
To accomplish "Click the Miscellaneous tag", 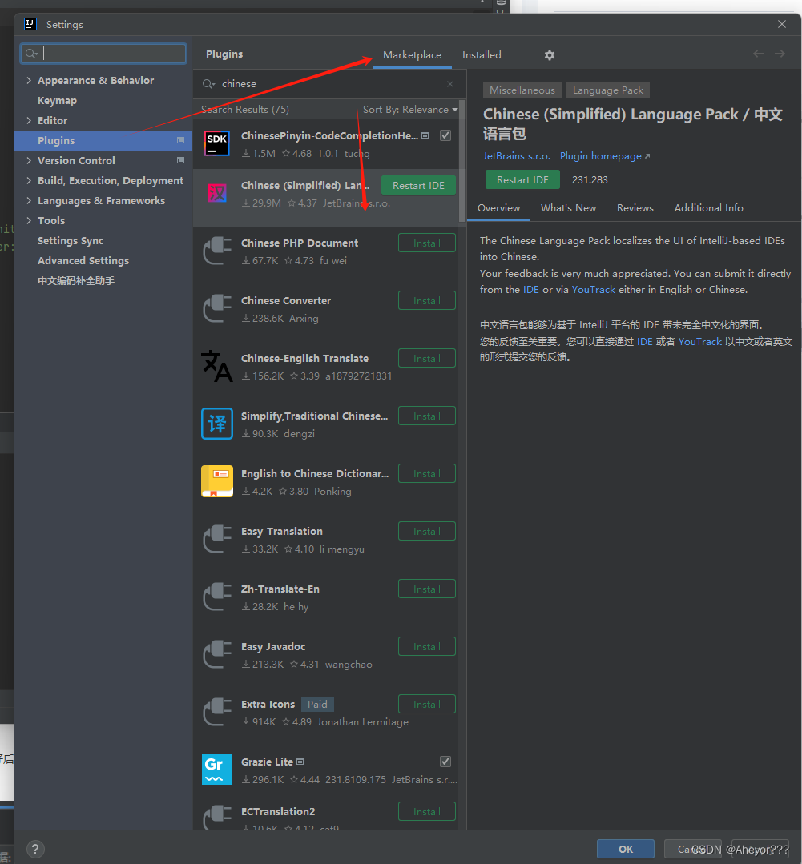I will click(522, 90).
